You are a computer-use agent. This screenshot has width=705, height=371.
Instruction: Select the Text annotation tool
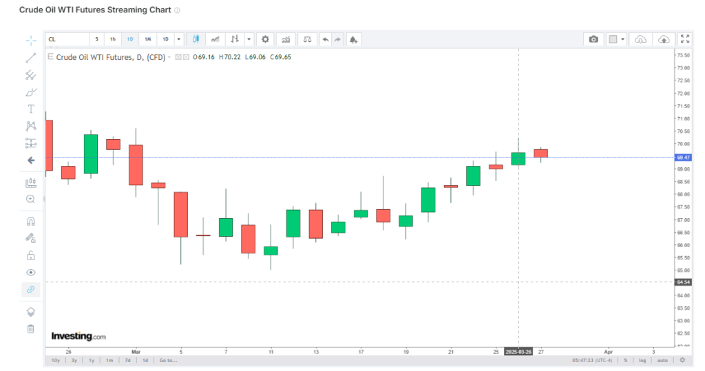tap(30, 109)
